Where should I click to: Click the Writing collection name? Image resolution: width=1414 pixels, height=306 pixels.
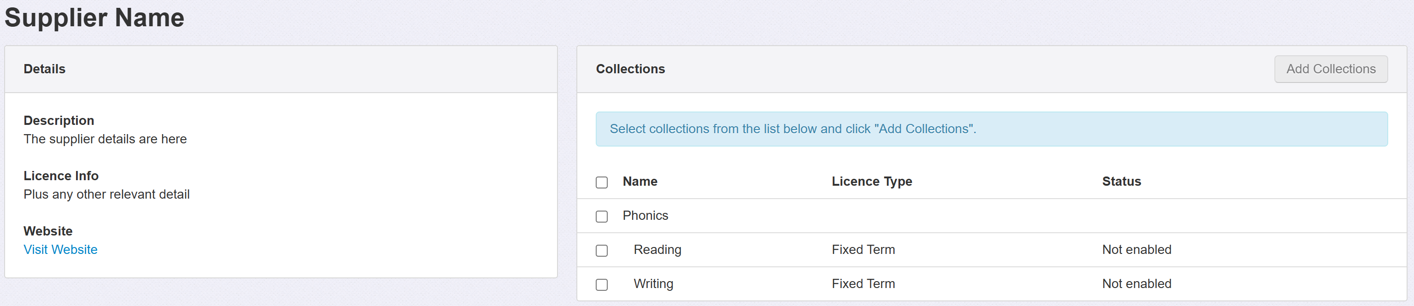653,283
